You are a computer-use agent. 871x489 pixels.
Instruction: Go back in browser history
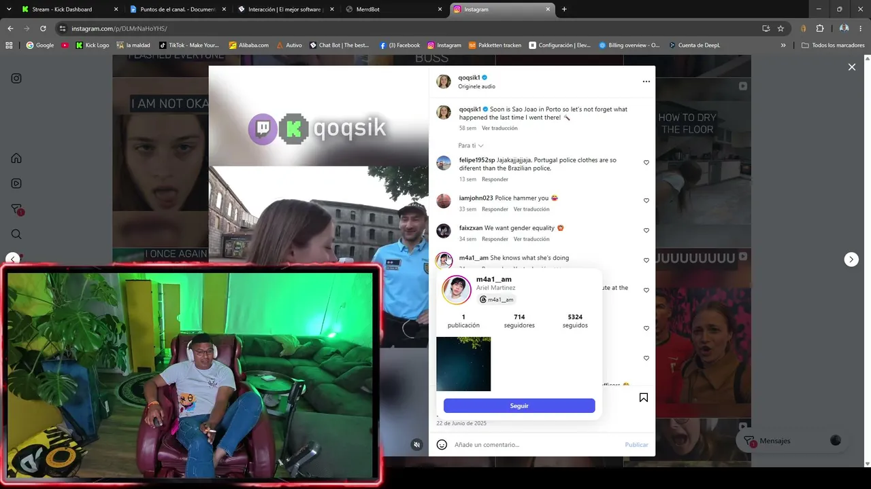10,29
